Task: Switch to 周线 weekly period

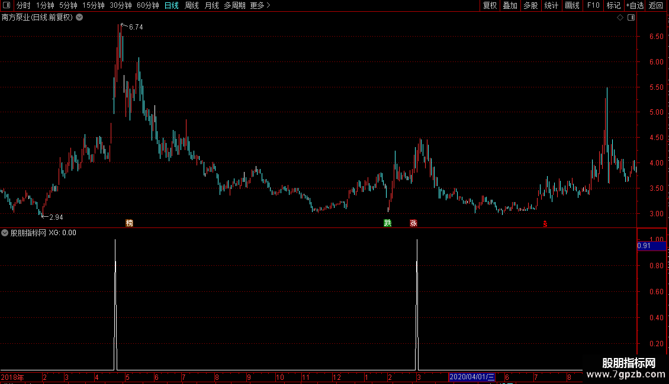Action: coord(192,5)
